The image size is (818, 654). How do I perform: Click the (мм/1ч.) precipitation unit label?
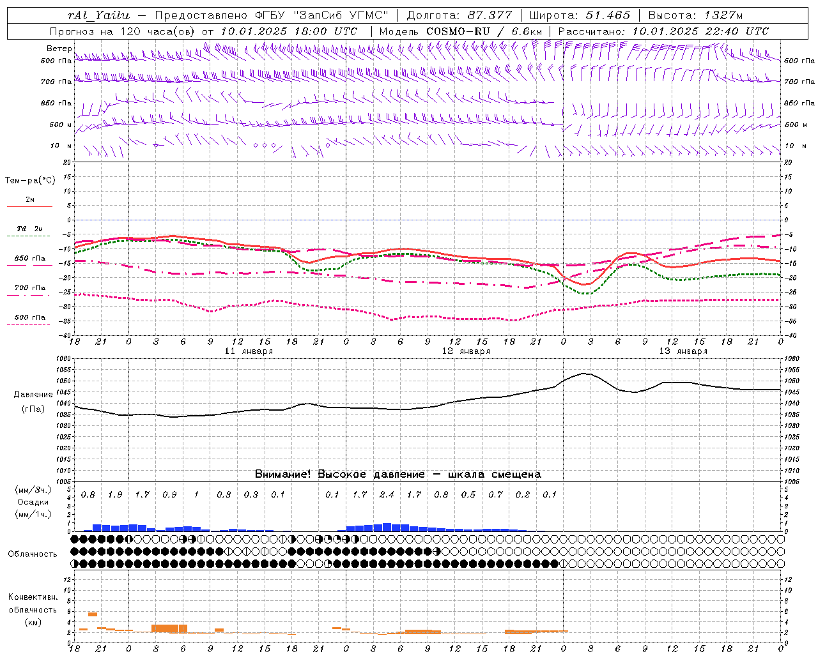click(33, 514)
